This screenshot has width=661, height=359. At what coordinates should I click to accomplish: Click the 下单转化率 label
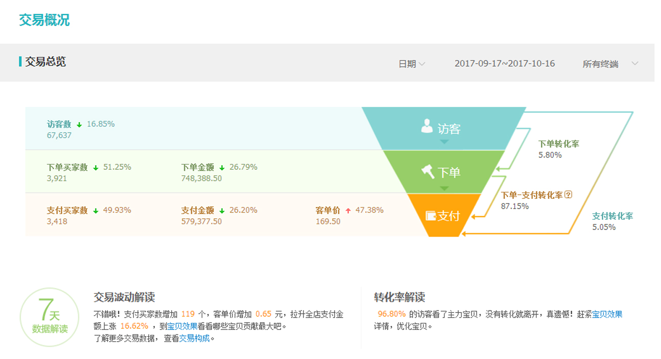pos(559,144)
